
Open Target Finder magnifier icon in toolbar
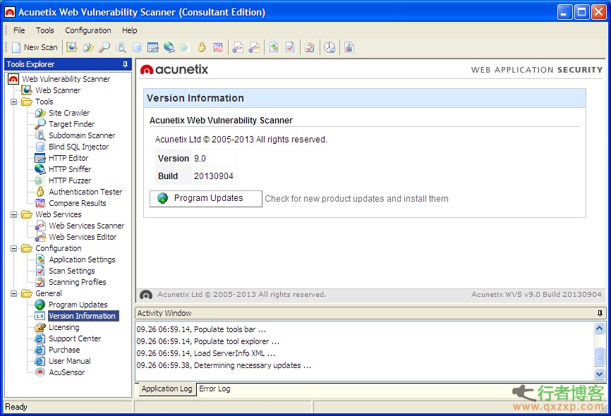pos(104,47)
